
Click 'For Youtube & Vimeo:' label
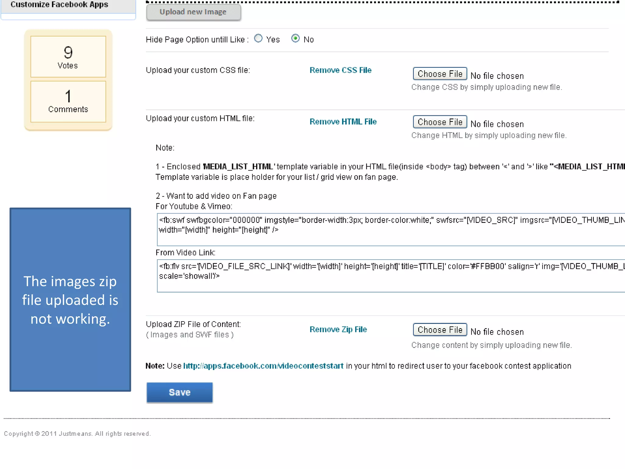[194, 206]
